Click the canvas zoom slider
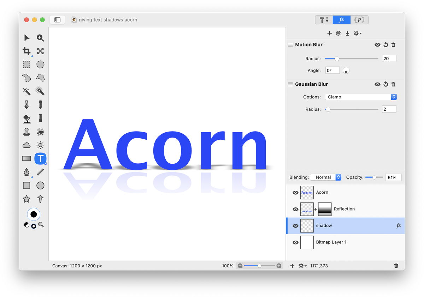Image resolution: width=424 pixels, height=297 pixels. [x=259, y=266]
